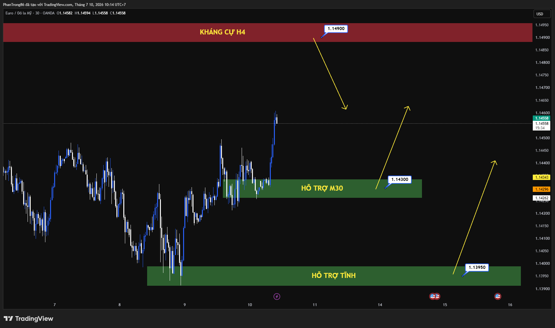
Task: Click the single US flag event icon near 16
Action: [x=498, y=296]
